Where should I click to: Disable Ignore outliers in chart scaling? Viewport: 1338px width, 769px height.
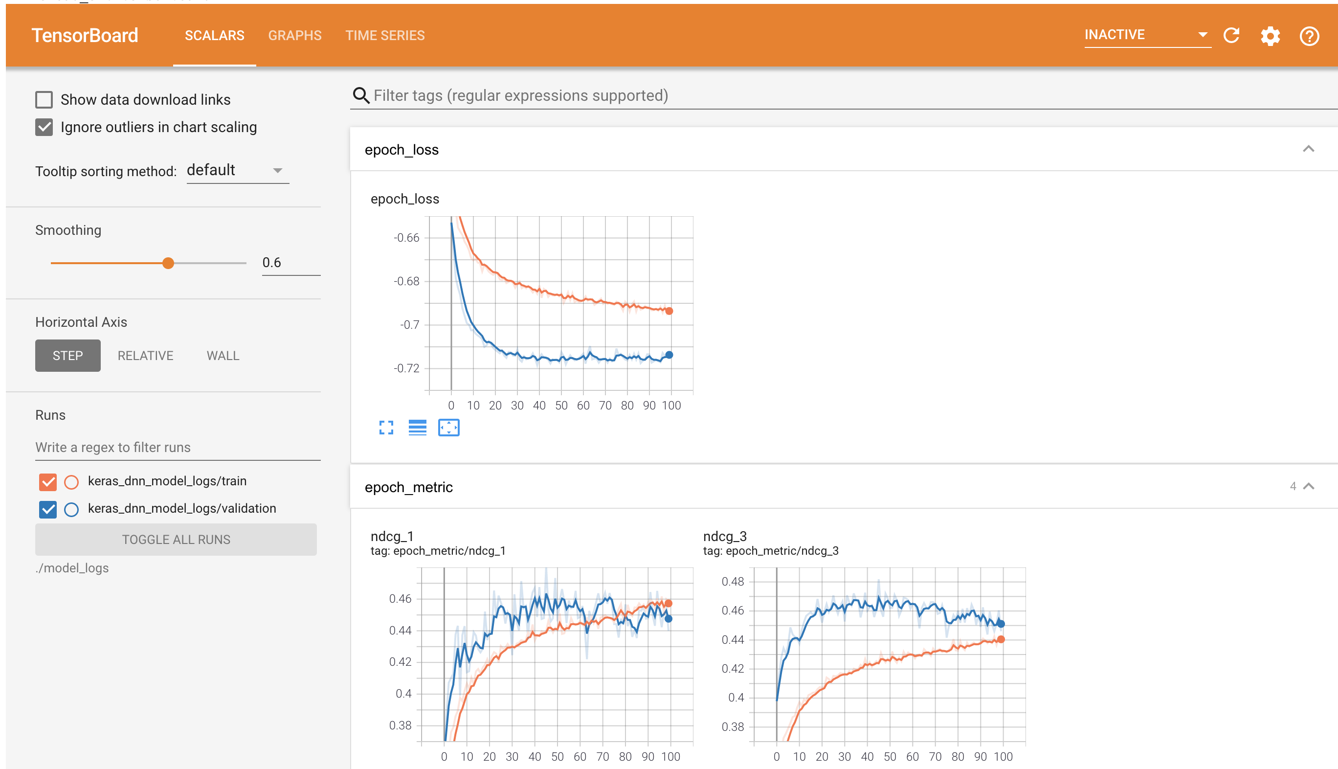(x=44, y=127)
